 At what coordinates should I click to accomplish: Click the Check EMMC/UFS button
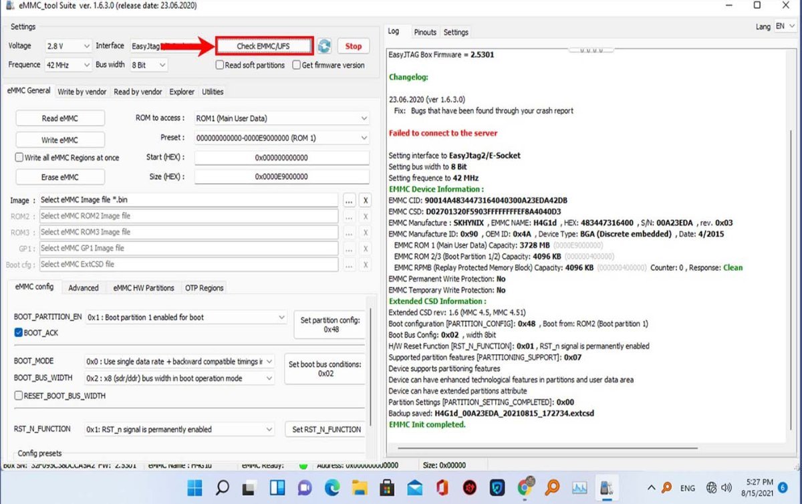pyautogui.click(x=264, y=46)
